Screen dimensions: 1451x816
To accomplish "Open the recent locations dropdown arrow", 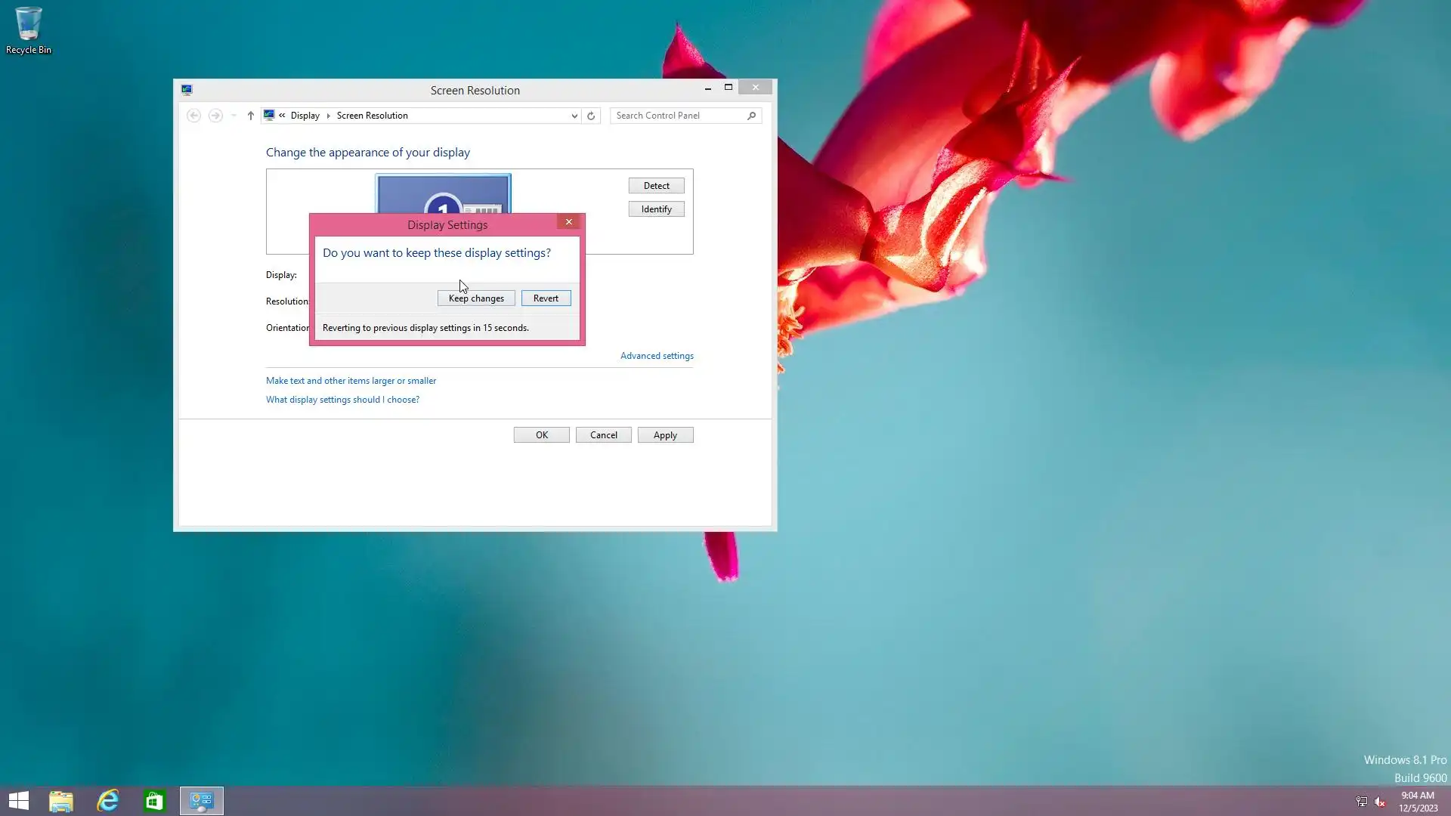I will pos(234,116).
